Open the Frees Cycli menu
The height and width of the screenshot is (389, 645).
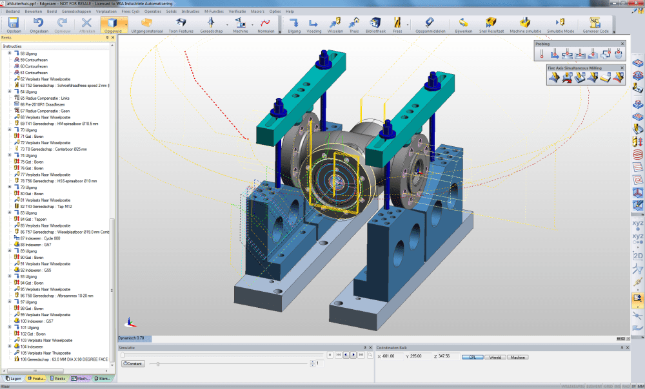pos(130,12)
